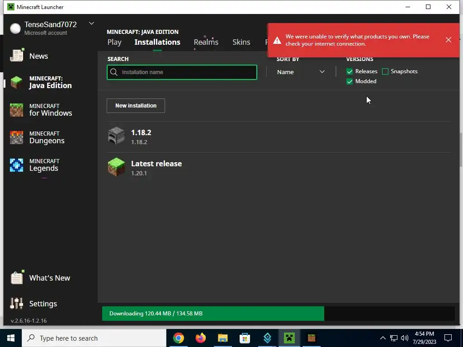Image resolution: width=463 pixels, height=347 pixels.
Task: Click the Minecraft creeper icon in taskbar
Action: (289, 338)
